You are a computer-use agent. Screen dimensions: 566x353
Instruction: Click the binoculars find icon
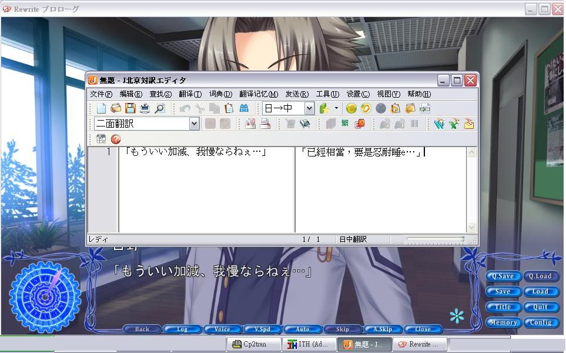(244, 108)
